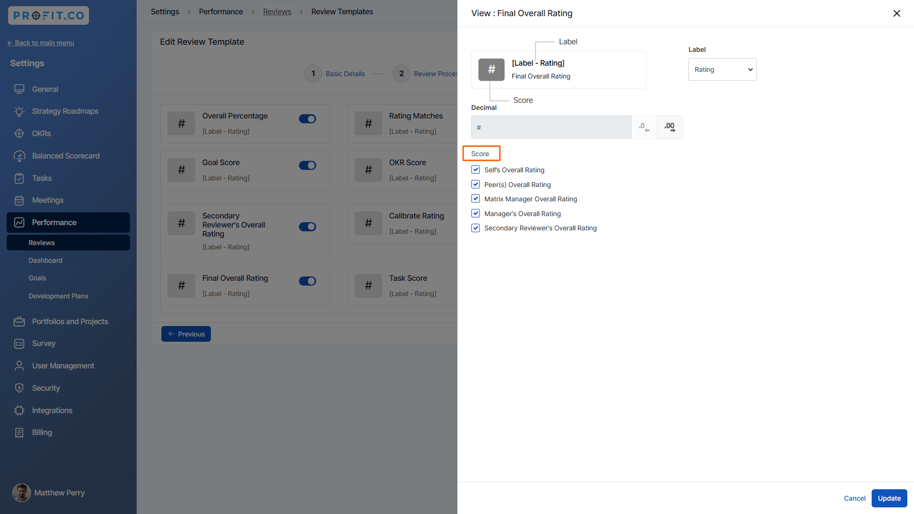The width and height of the screenshot is (914, 514).
Task: Click the Integrations icon in sidebar
Action: pyautogui.click(x=19, y=410)
